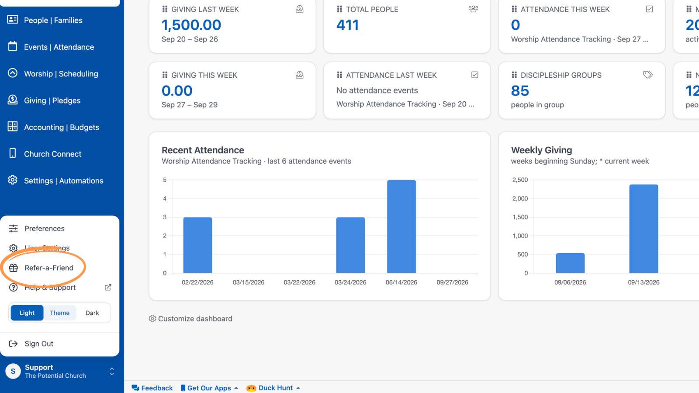Click the Weekly Giving heading
699x393 pixels.
(x=541, y=150)
